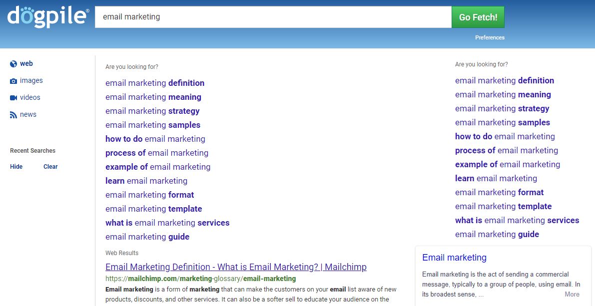Screen dimensions: 595x306
Task: Click the mailchimp.com result URL
Action: click(x=201, y=279)
